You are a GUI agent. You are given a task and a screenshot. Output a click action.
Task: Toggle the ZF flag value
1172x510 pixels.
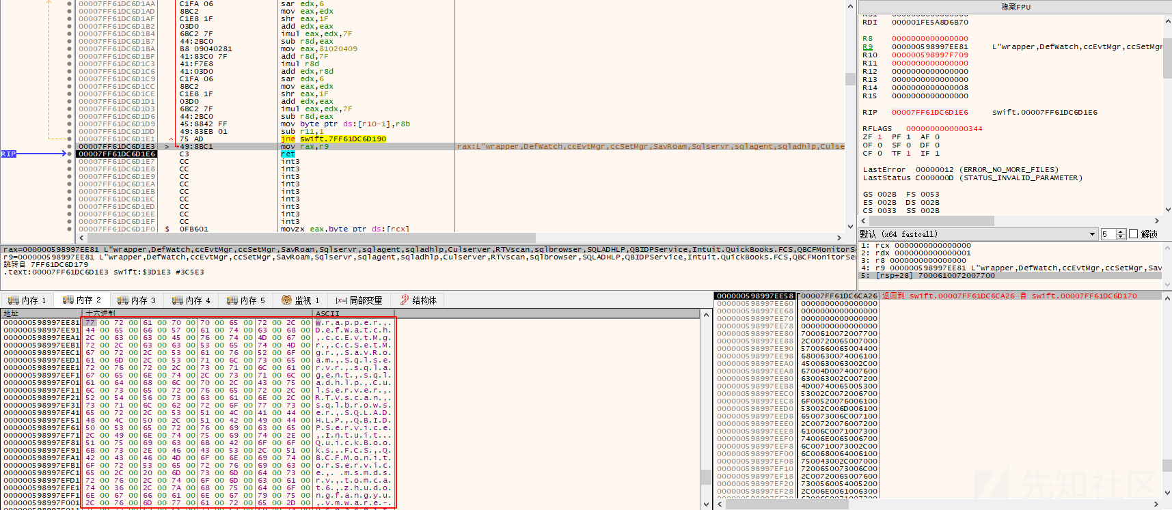(880, 137)
